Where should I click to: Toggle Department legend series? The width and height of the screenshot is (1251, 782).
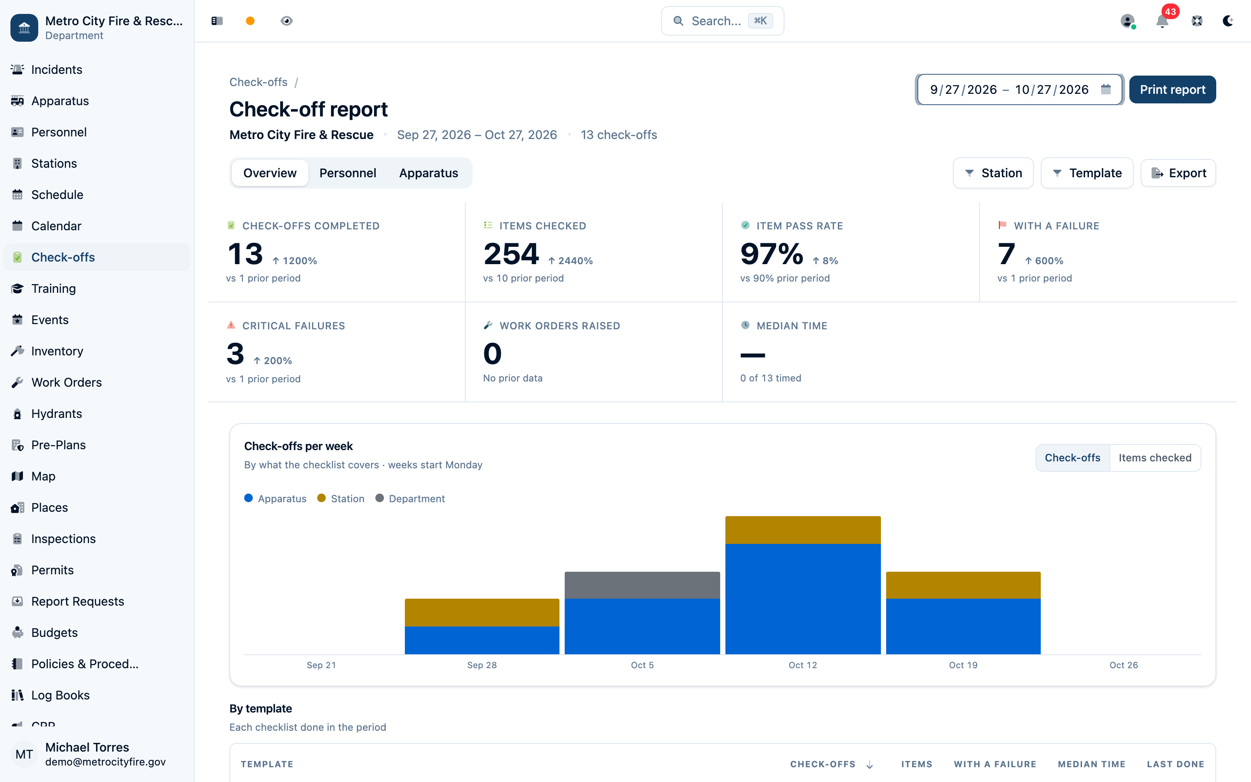(x=410, y=499)
